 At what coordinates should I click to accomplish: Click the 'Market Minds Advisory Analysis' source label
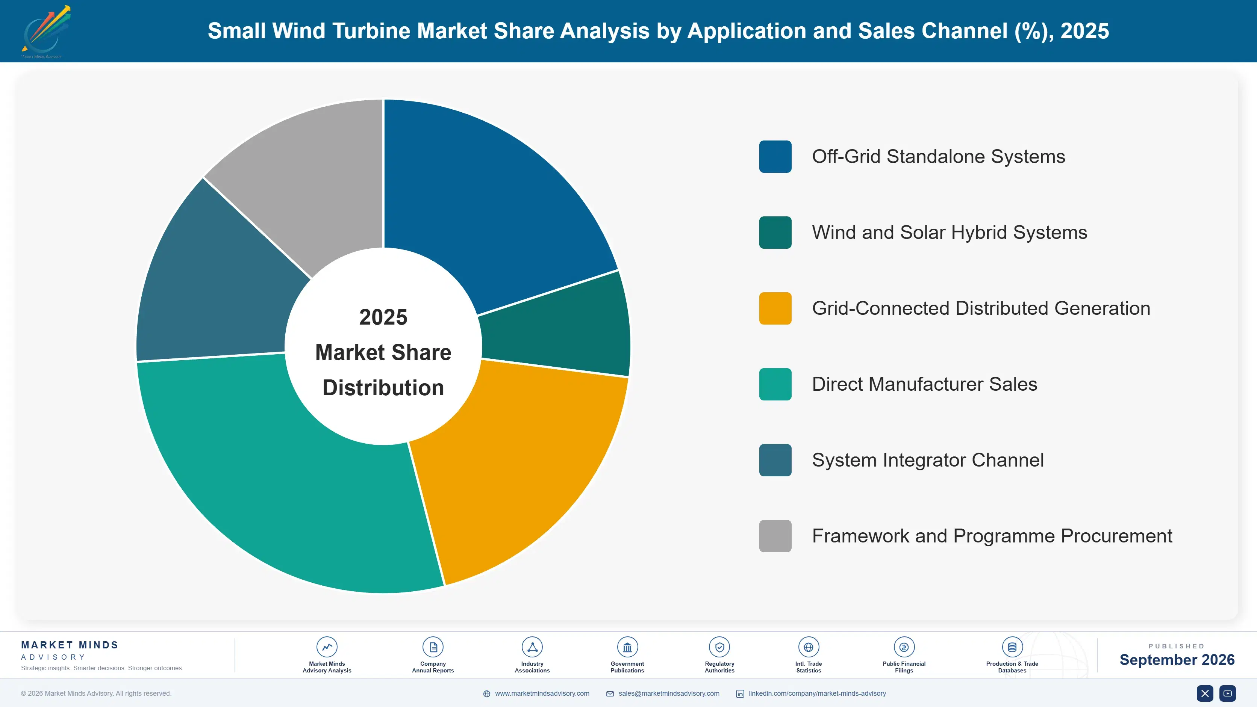point(326,667)
